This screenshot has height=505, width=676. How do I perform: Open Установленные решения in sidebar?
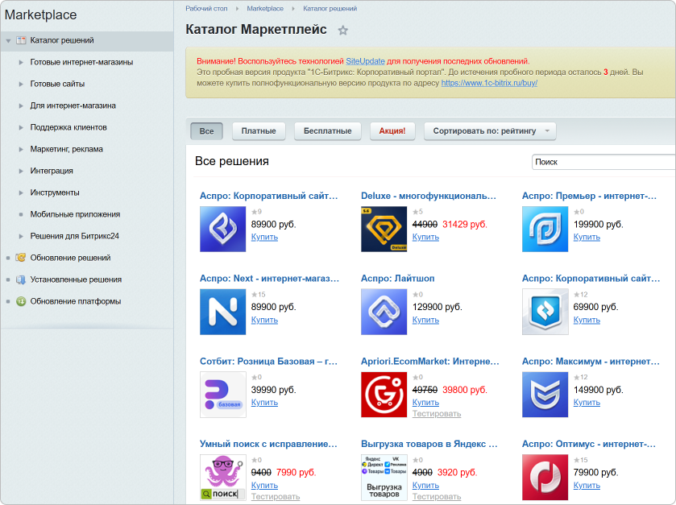pyautogui.click(x=76, y=279)
